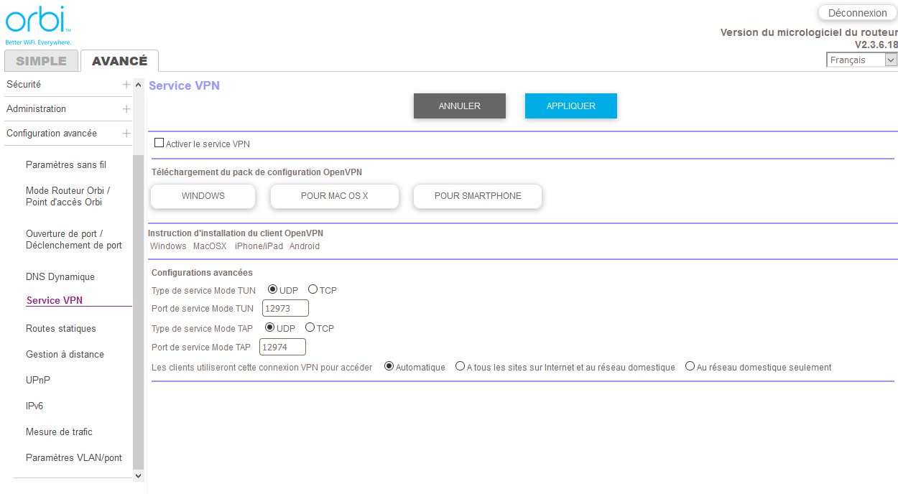Viewport: 898px width, 494px height.
Task: Choose Au réseau domestique seulement option
Action: 690,366
